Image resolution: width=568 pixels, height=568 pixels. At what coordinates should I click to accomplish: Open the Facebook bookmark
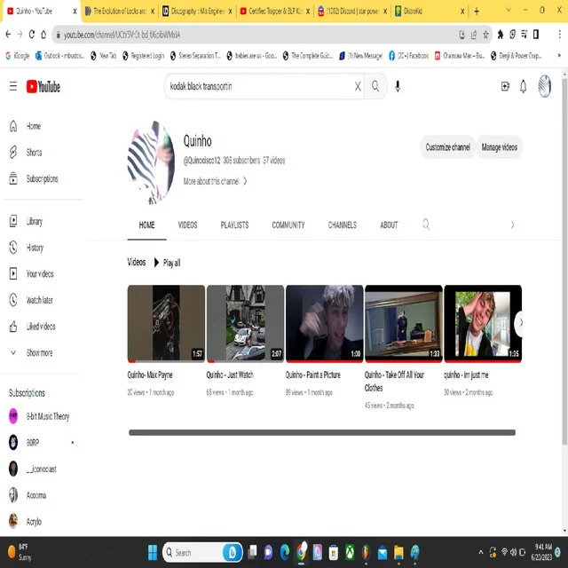408,55
